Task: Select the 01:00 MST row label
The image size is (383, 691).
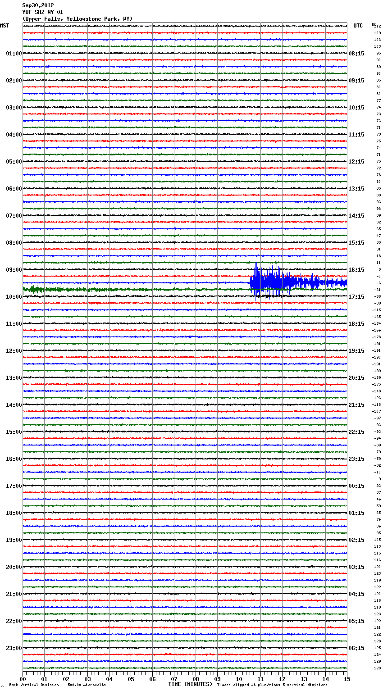Action: coord(14,54)
